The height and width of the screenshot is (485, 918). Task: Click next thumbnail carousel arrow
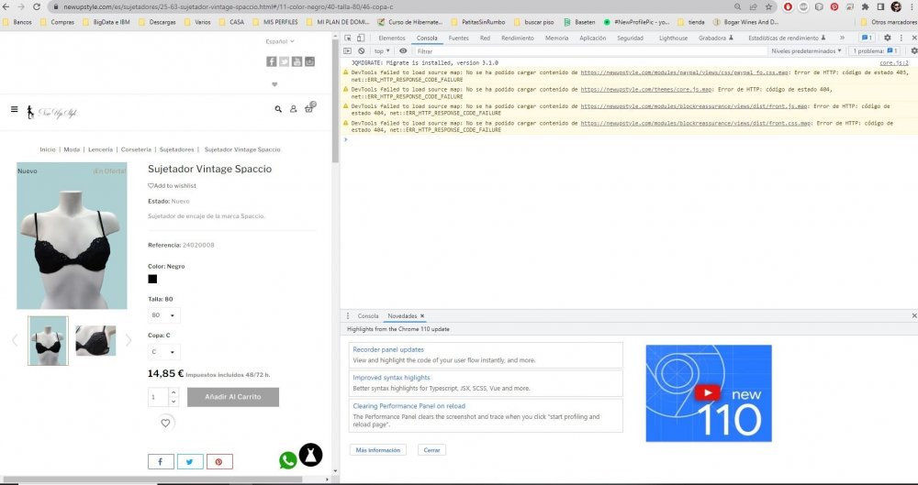tap(129, 340)
